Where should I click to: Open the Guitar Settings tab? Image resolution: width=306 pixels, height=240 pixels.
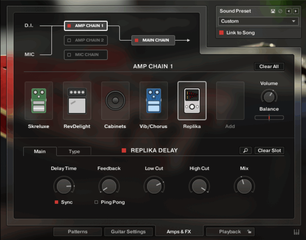tap(129, 232)
